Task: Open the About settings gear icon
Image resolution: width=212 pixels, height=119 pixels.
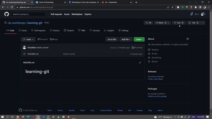Action: point(188,39)
